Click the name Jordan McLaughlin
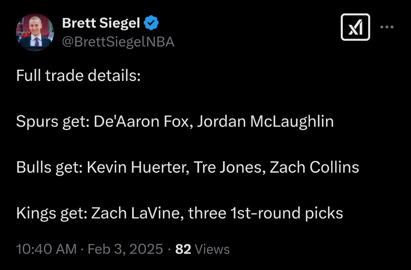The width and height of the screenshot is (411, 270). pos(265,121)
